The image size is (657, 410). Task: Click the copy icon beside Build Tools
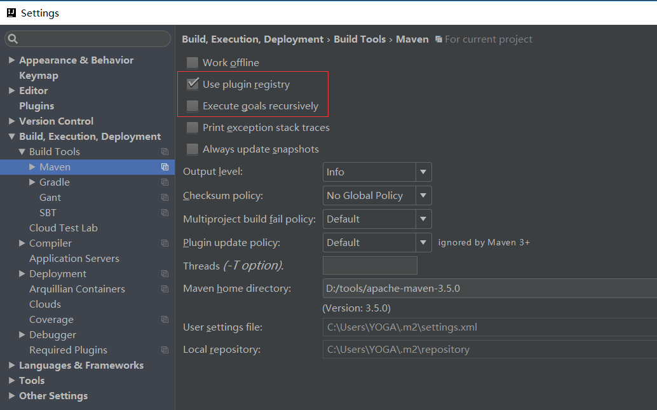[x=165, y=152]
